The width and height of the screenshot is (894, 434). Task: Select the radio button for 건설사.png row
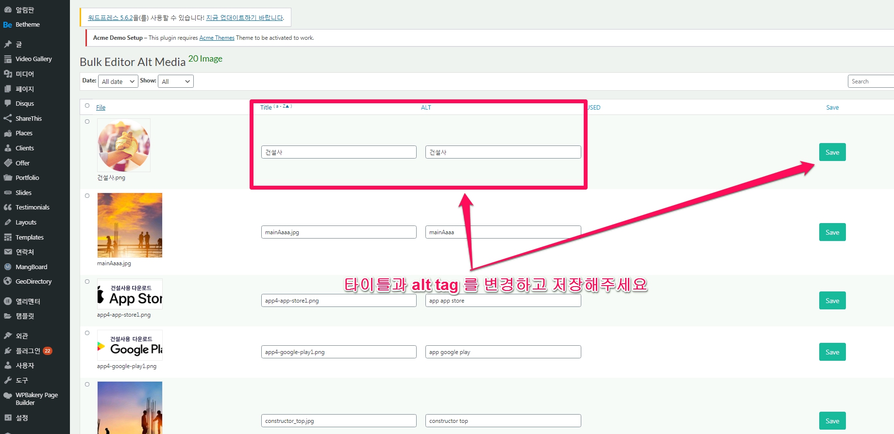point(87,122)
